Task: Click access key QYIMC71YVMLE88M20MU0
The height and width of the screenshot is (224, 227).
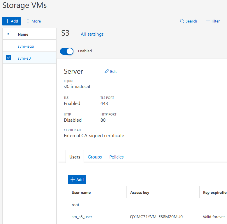Action: point(156,217)
